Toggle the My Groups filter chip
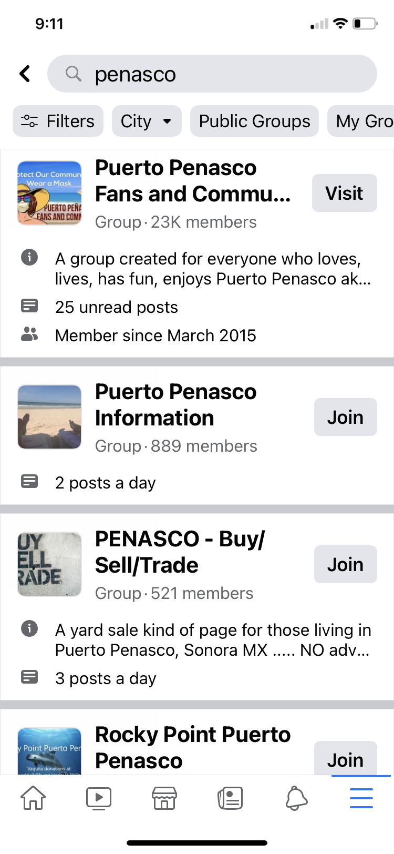Viewport: 394px width, 854px height. (361, 121)
